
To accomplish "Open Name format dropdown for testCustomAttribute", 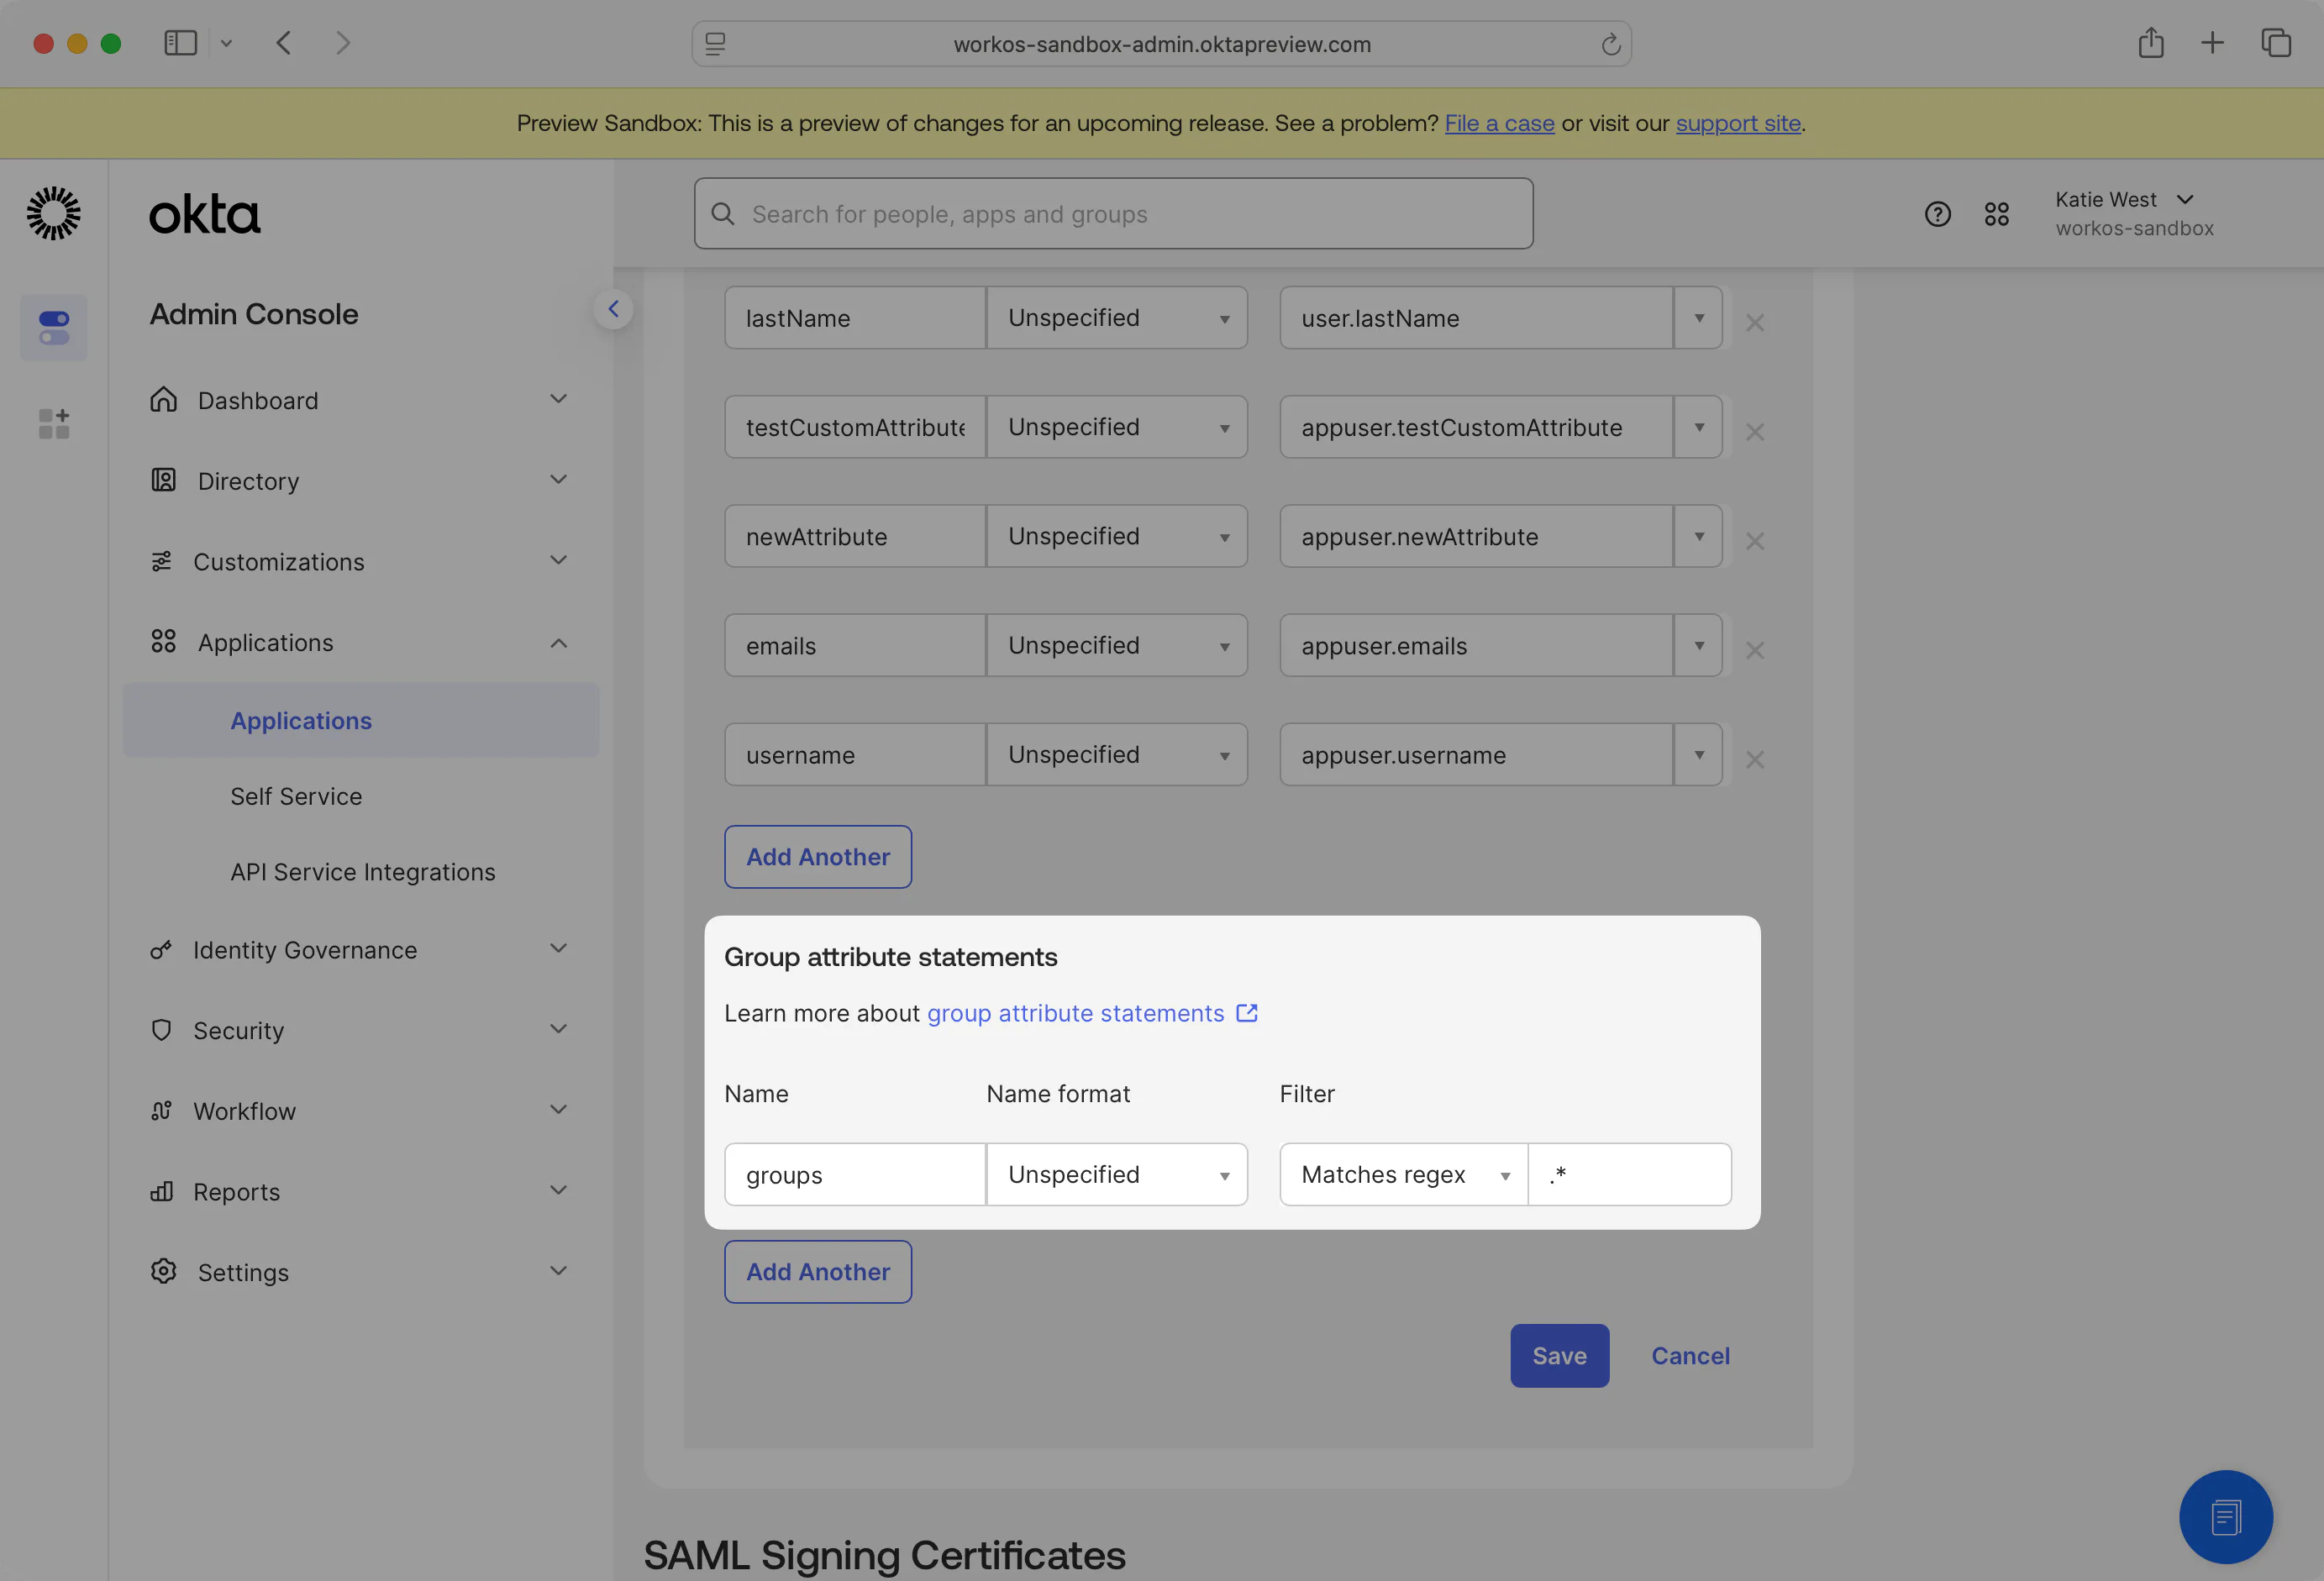I will point(1116,427).
